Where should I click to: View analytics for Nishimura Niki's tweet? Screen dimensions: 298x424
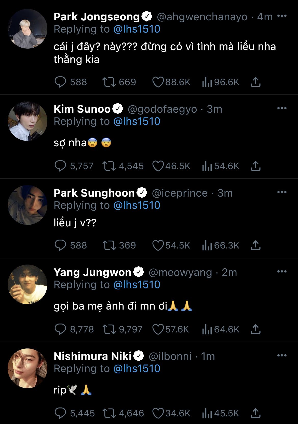[207, 413]
